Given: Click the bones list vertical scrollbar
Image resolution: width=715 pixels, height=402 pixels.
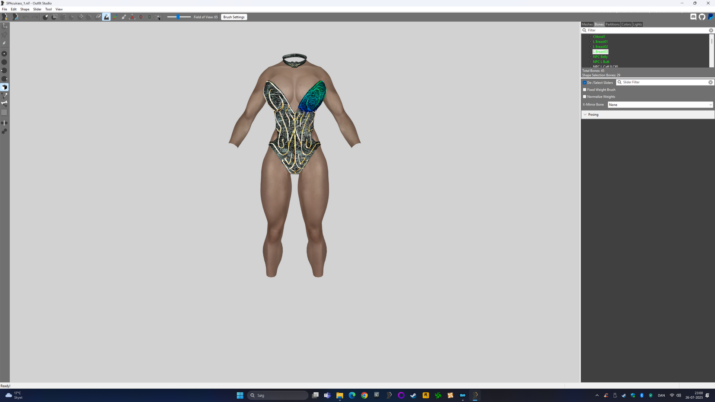Looking at the screenshot, I should [x=712, y=51].
